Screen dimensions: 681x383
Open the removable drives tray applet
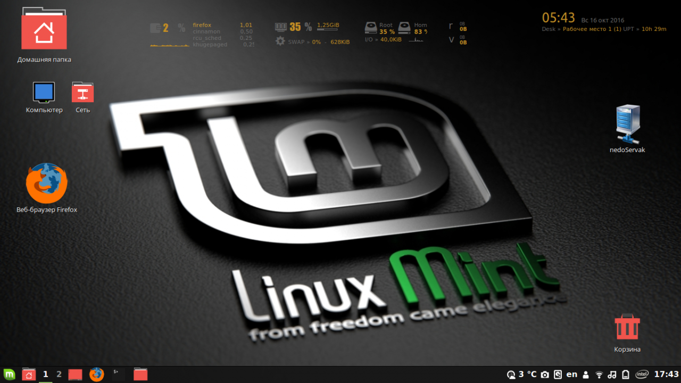pos(558,374)
